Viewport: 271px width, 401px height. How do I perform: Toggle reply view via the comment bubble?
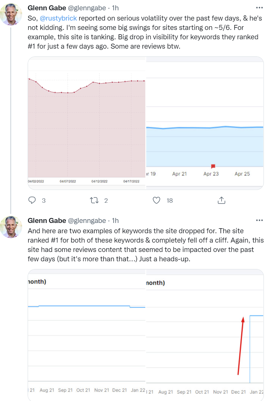click(32, 200)
